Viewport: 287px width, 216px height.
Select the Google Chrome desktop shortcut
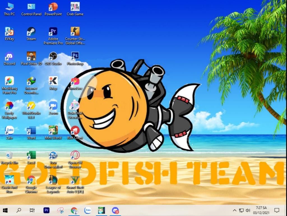(31, 185)
